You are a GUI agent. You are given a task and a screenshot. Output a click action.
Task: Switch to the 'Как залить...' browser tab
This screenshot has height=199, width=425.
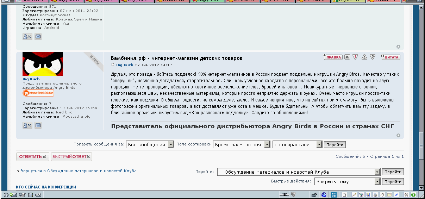tap(313, 1)
